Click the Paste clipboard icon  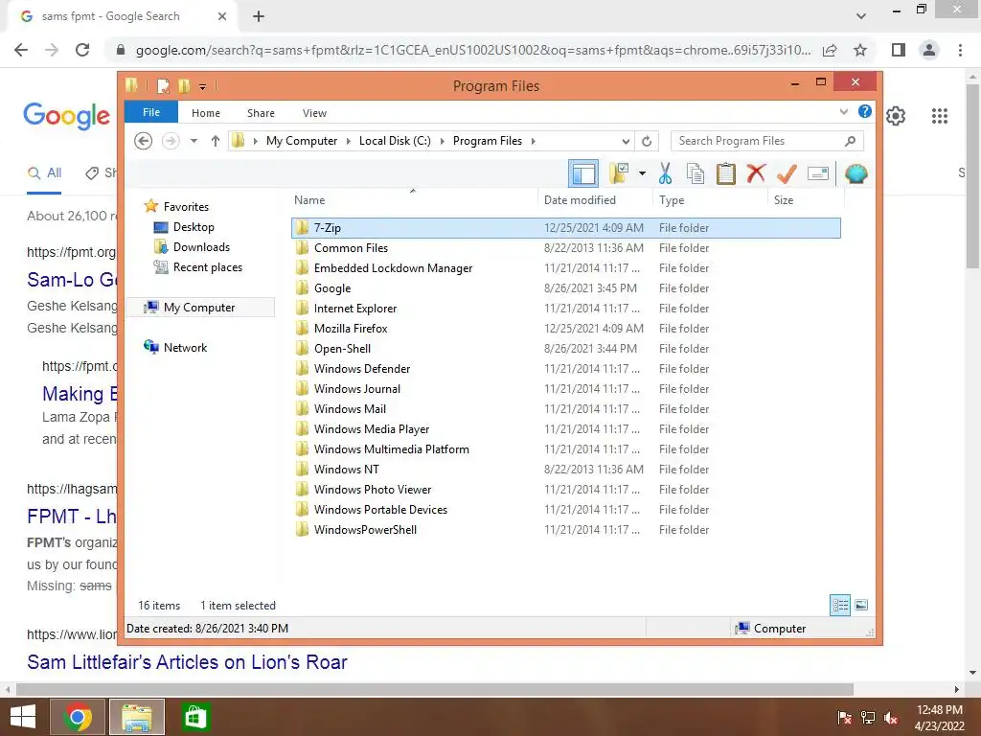[x=726, y=173]
